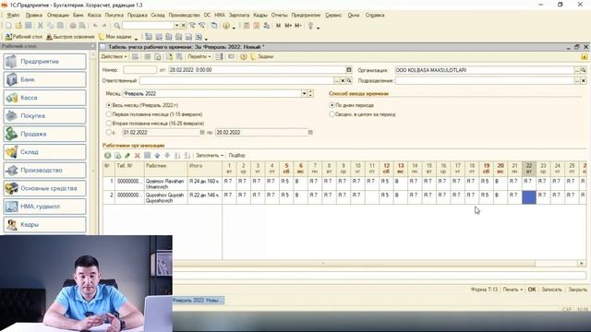Sort ascending icon in employees table toolbar
591x332 pixels.
click(x=177, y=156)
